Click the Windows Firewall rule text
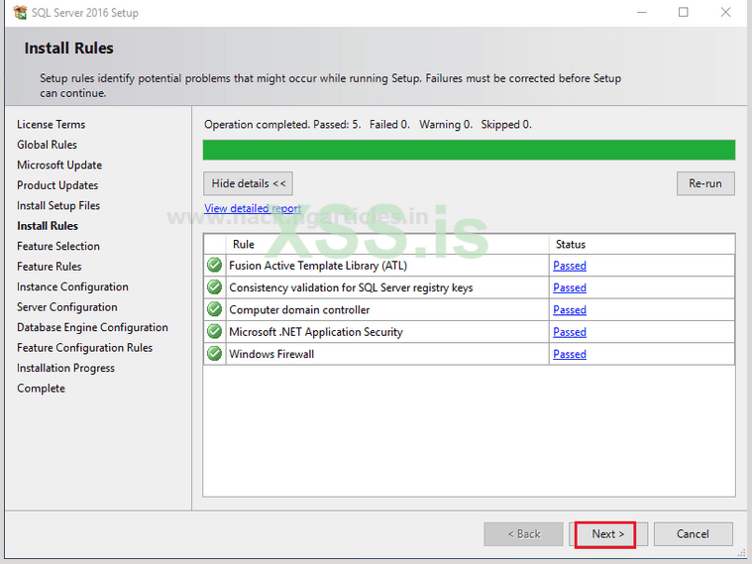Viewport: 752px width, 564px height. tap(271, 354)
